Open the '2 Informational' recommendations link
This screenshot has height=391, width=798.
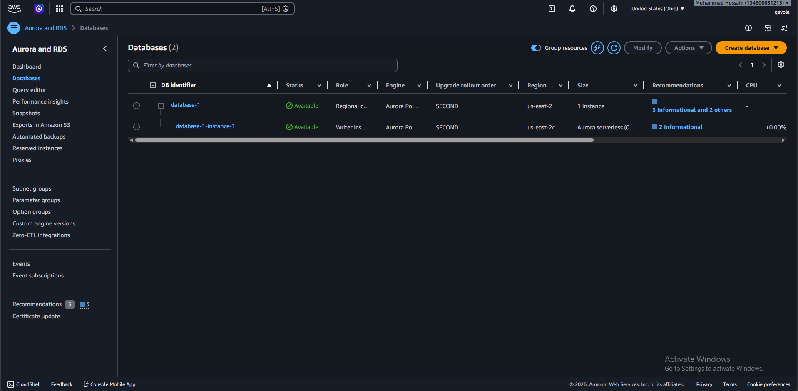click(680, 127)
